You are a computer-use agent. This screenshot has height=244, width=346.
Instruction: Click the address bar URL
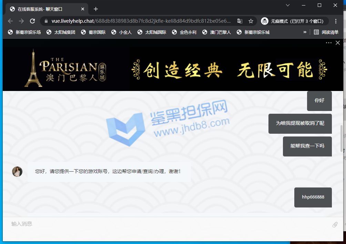141,21
